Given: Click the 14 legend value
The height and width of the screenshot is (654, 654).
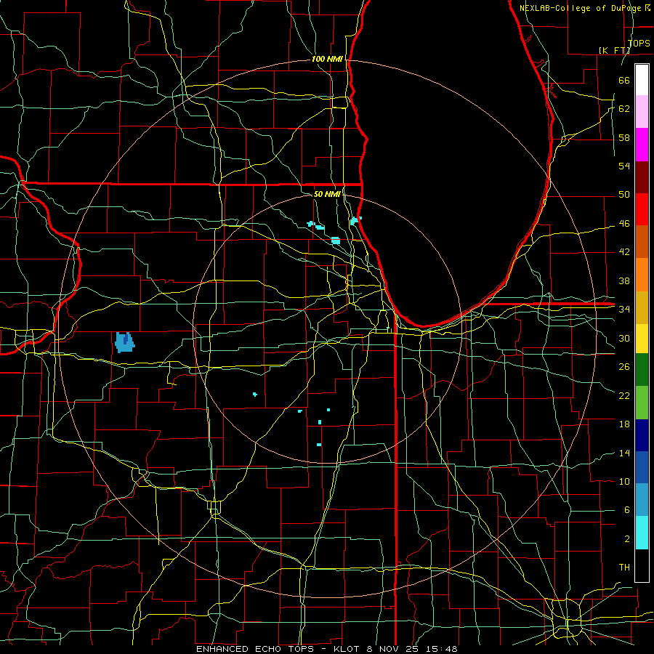Looking at the screenshot, I should tap(624, 453).
